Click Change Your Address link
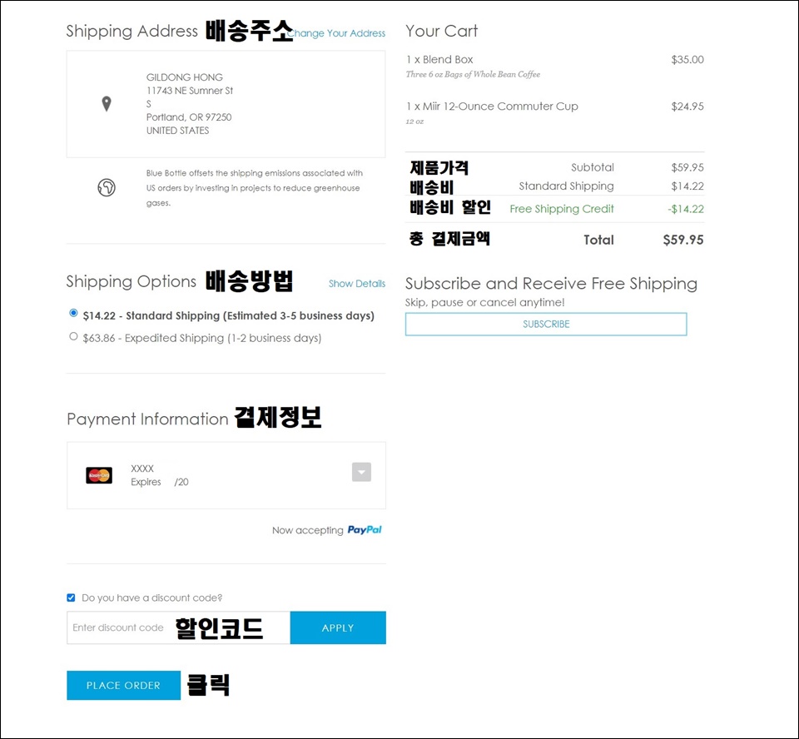The width and height of the screenshot is (799, 739). tap(335, 33)
